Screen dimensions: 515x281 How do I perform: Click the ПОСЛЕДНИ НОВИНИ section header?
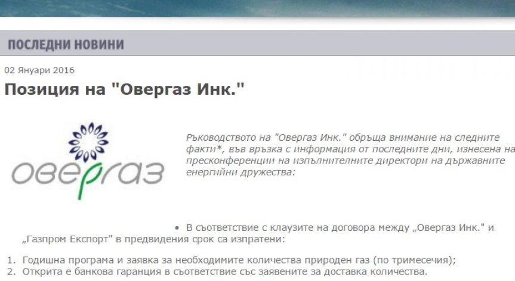(66, 45)
